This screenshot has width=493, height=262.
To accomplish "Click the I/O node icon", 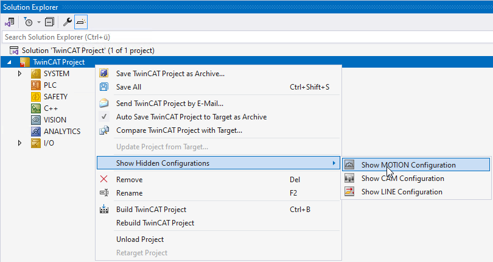I will (36, 143).
